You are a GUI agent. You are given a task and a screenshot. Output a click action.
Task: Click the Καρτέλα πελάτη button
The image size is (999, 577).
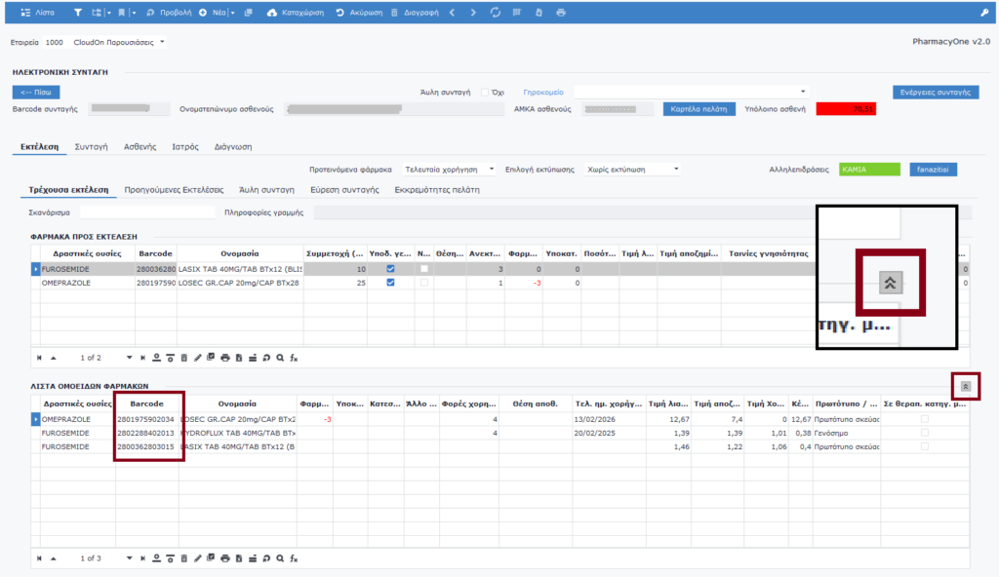(x=699, y=109)
